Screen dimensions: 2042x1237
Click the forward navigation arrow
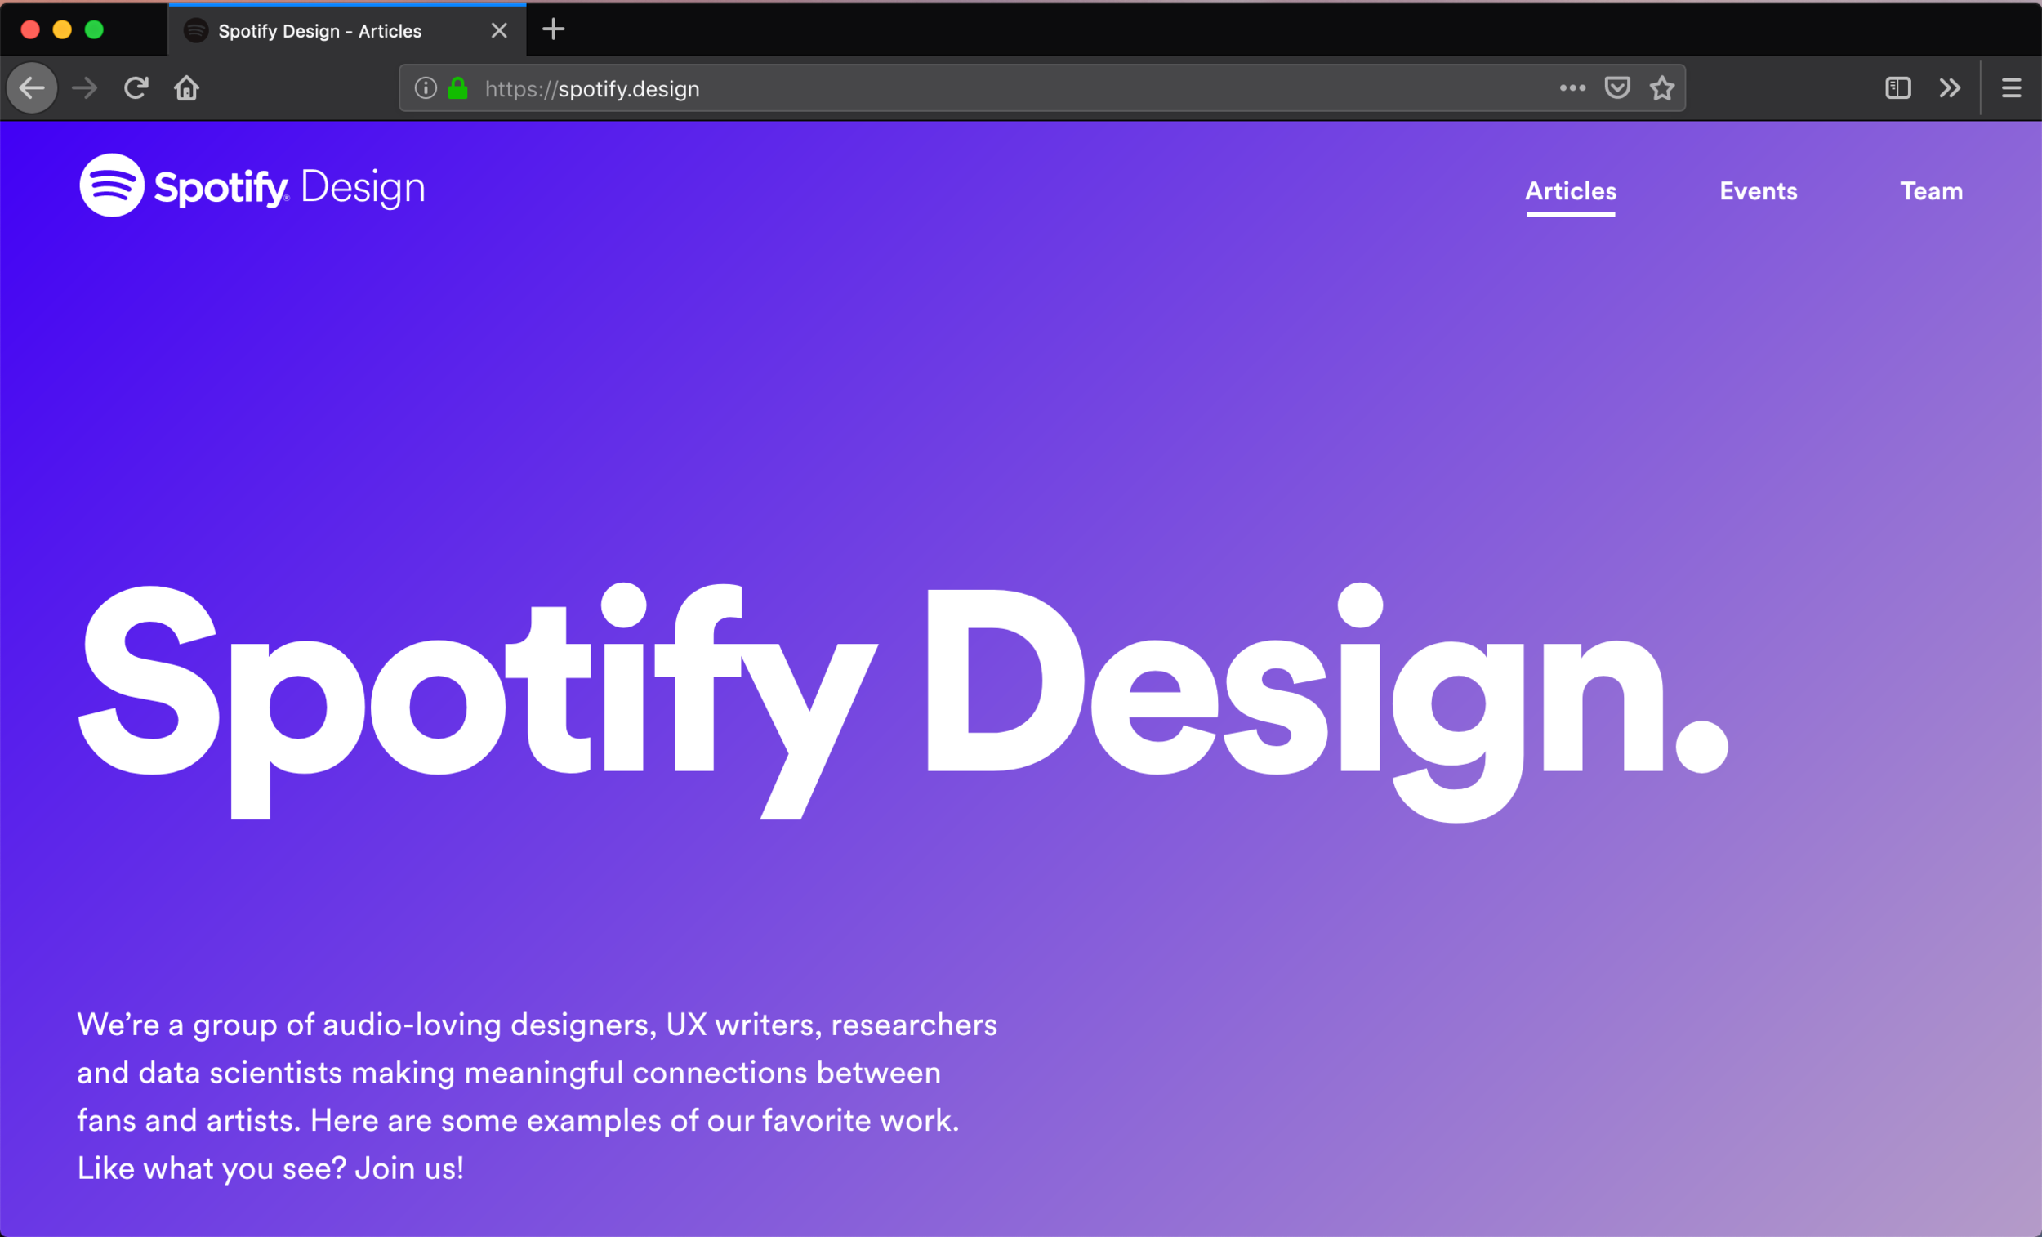pyautogui.click(x=84, y=88)
